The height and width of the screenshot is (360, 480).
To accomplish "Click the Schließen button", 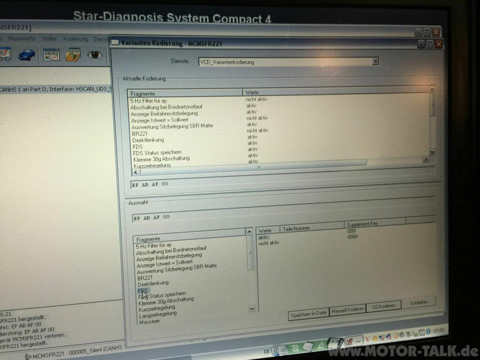I will pos(419,303).
